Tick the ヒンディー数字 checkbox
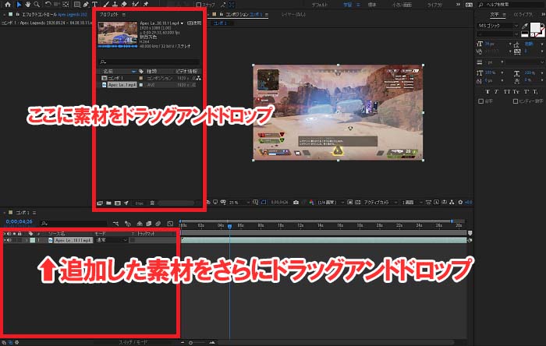The width and height of the screenshot is (546, 346). (516, 101)
